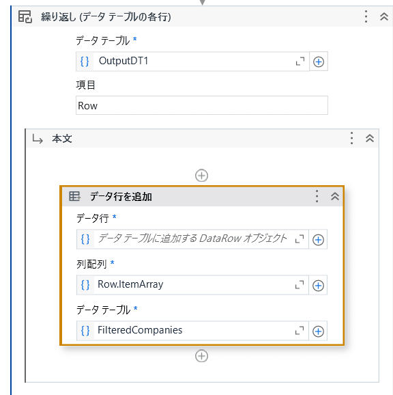Click braces icon of データ行 field
The image size is (393, 395).
[85, 239]
